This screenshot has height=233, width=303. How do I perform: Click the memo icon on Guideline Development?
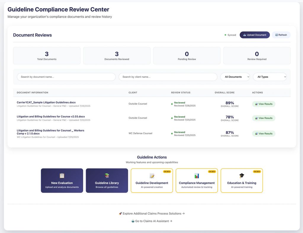pos(152,176)
